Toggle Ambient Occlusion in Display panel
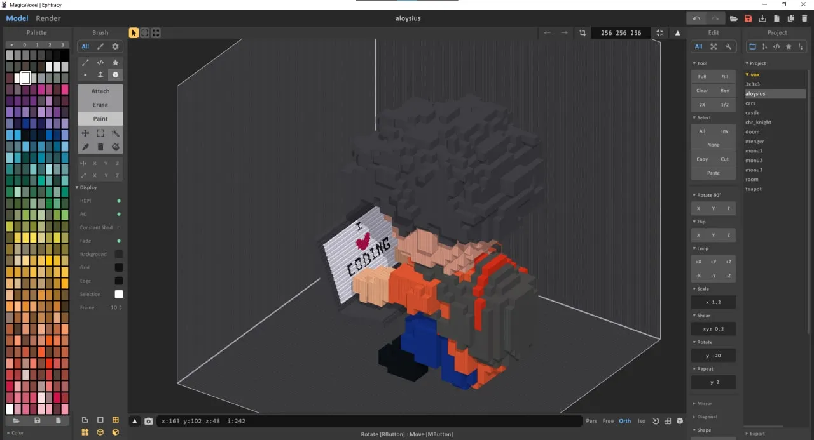Image resolution: width=814 pixels, height=440 pixels. (118, 214)
